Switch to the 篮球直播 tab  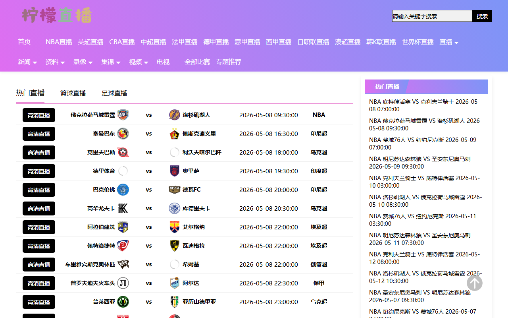tap(73, 93)
